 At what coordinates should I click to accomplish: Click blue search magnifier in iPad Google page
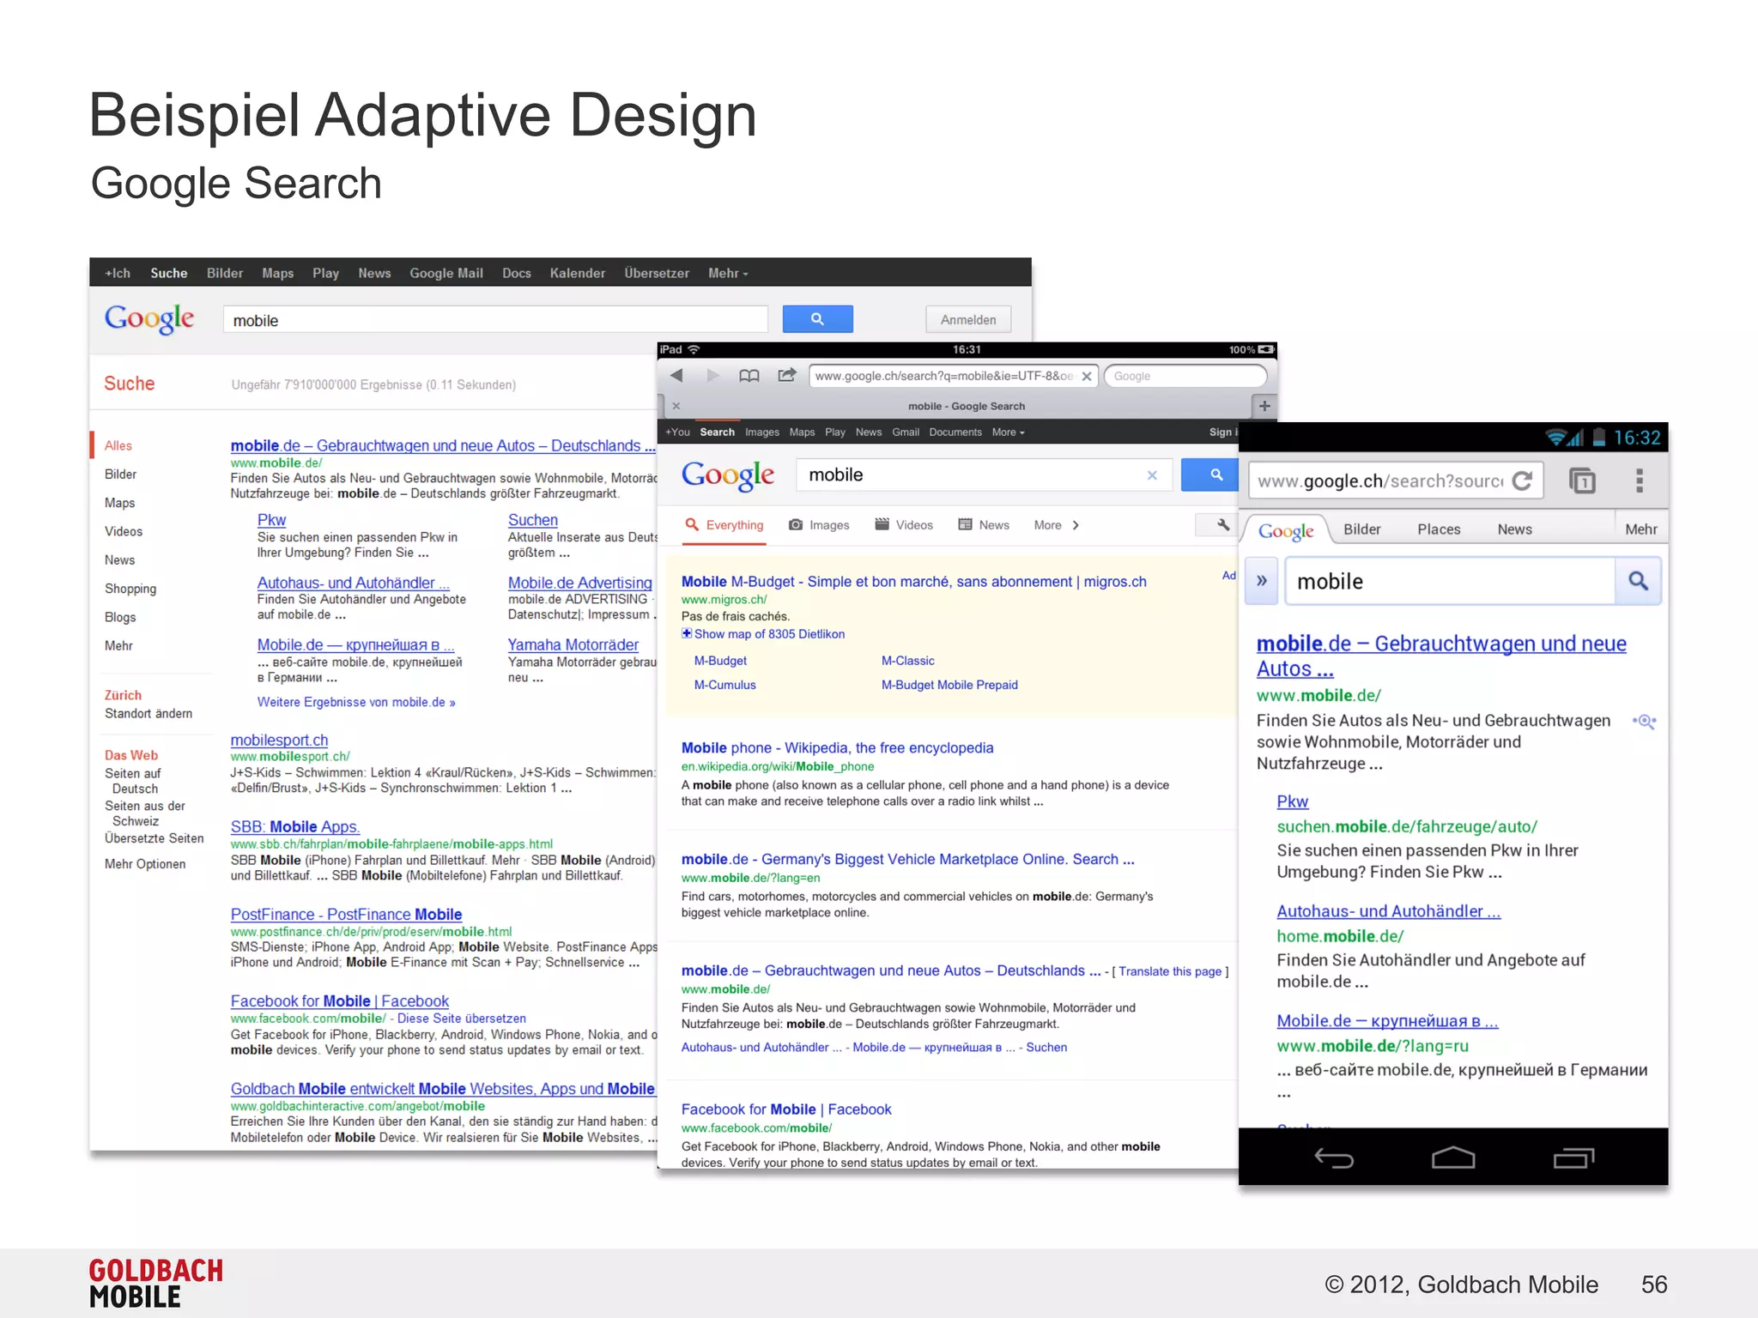tap(1209, 475)
